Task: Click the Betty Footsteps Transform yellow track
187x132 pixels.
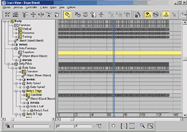Action: click(119, 53)
